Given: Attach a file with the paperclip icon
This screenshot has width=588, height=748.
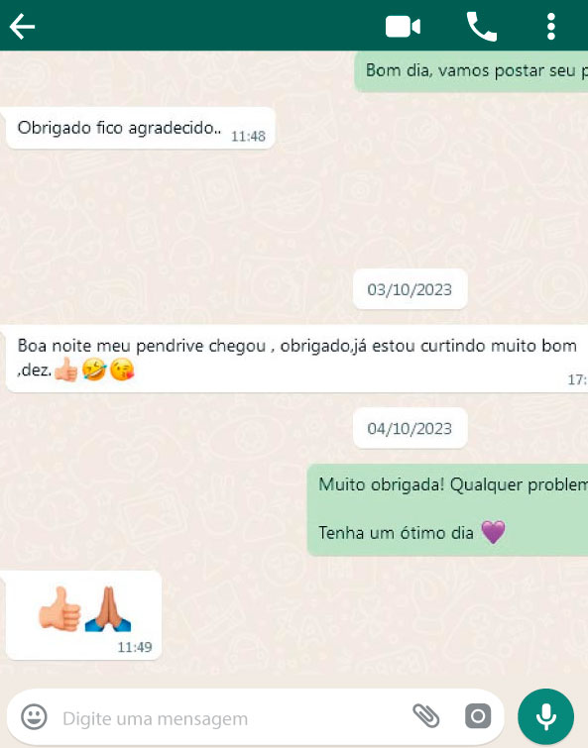Looking at the screenshot, I should 425,715.
